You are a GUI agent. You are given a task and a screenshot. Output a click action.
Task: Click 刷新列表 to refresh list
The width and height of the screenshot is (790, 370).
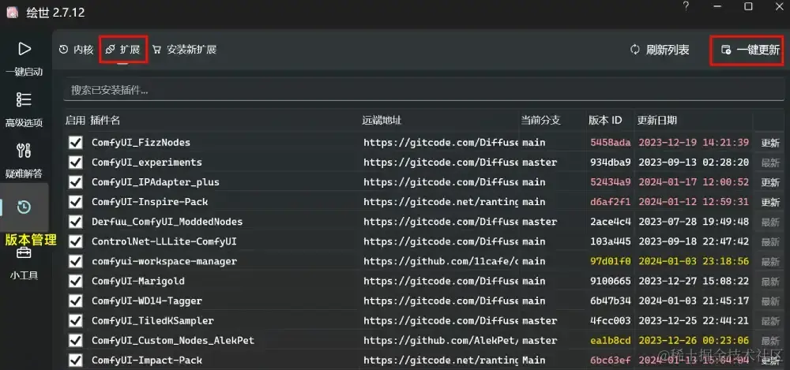(x=660, y=50)
